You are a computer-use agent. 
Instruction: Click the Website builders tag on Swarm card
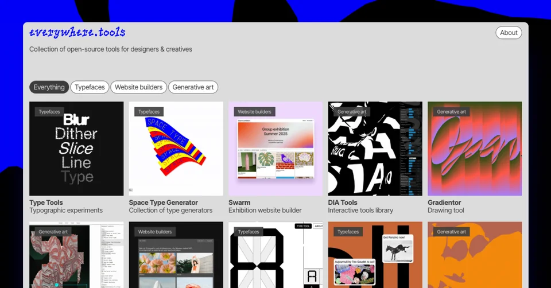(254, 112)
